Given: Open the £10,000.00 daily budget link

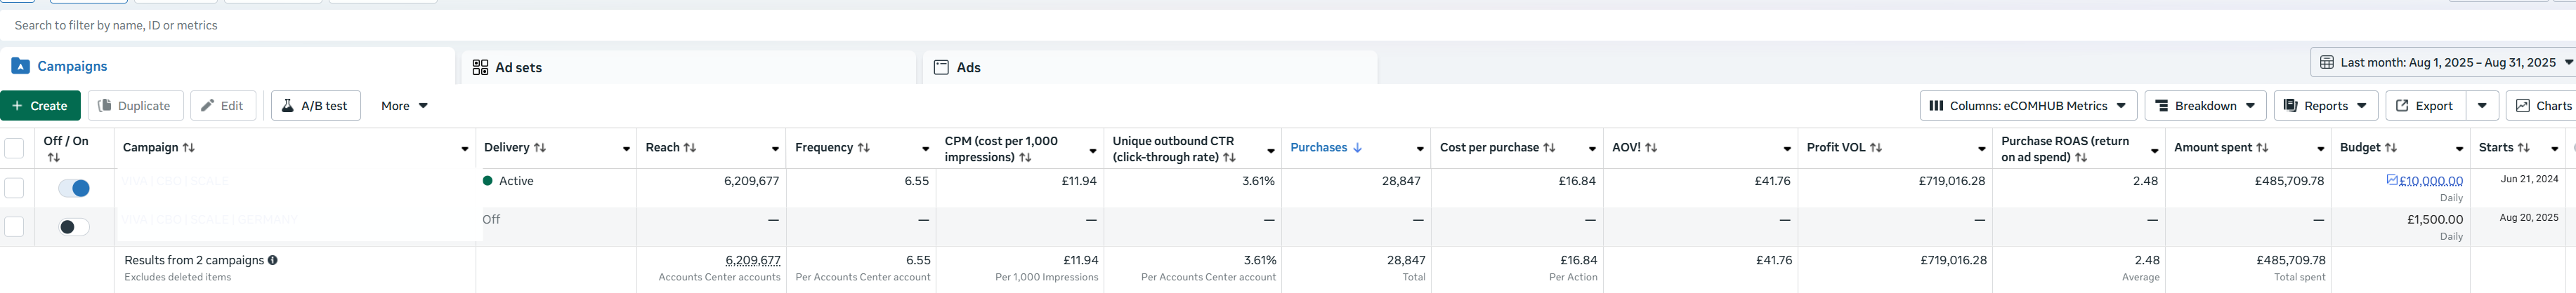Looking at the screenshot, I should (2430, 182).
